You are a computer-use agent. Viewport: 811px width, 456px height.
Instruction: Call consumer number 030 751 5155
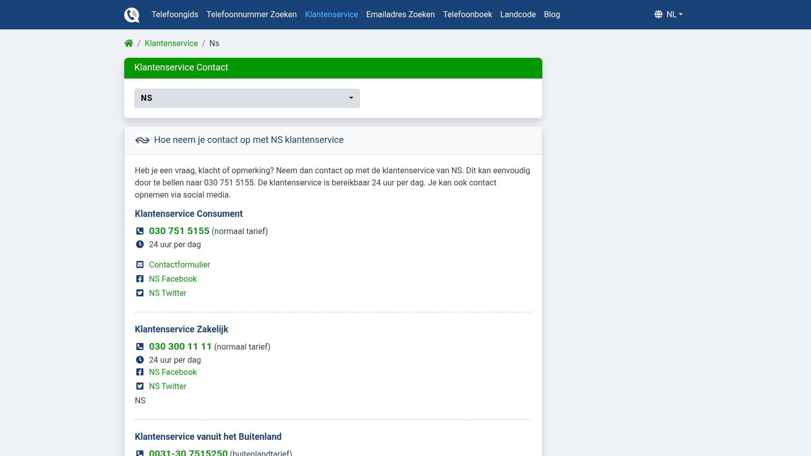(x=179, y=231)
